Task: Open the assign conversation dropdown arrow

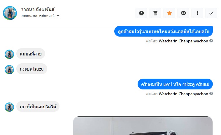Action: 58,16
